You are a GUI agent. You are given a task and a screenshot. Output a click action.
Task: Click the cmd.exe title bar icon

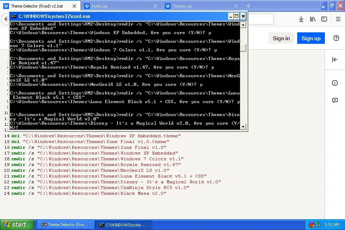[14, 16]
